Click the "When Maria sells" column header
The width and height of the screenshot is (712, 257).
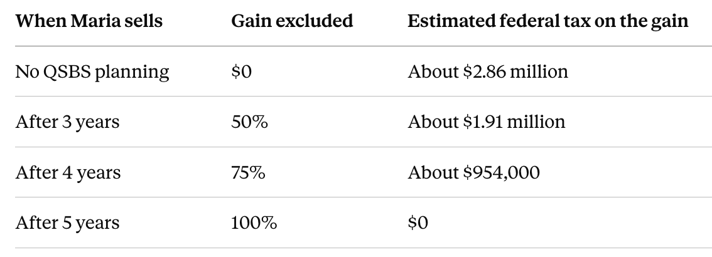click(89, 21)
